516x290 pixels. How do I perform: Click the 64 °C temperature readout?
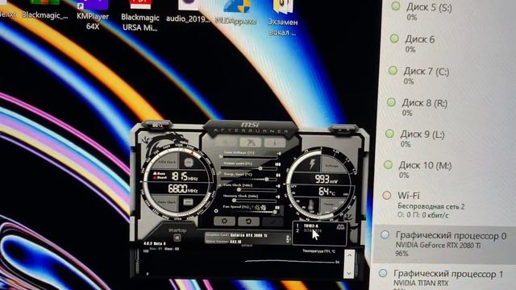pos(327,192)
